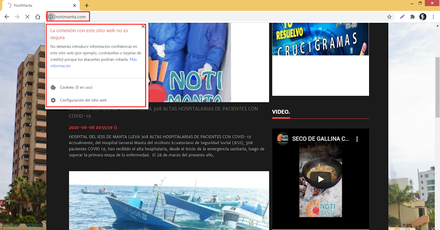This screenshot has width=440, height=230.
Task: Open Hospital del IESS article headline
Action: pyautogui.click(x=163, y=112)
